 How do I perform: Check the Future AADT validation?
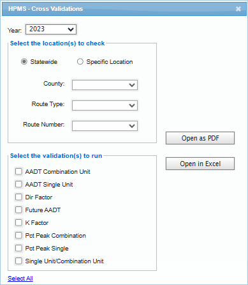tap(18, 210)
